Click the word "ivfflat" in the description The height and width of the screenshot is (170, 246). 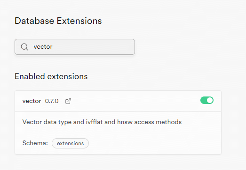tap(94, 122)
